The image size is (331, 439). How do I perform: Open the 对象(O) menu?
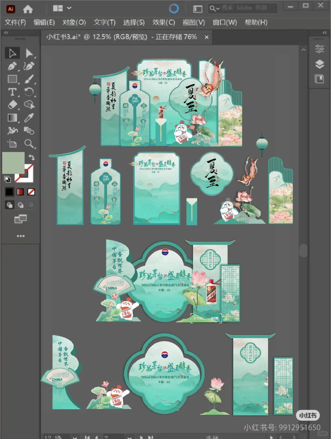point(74,22)
